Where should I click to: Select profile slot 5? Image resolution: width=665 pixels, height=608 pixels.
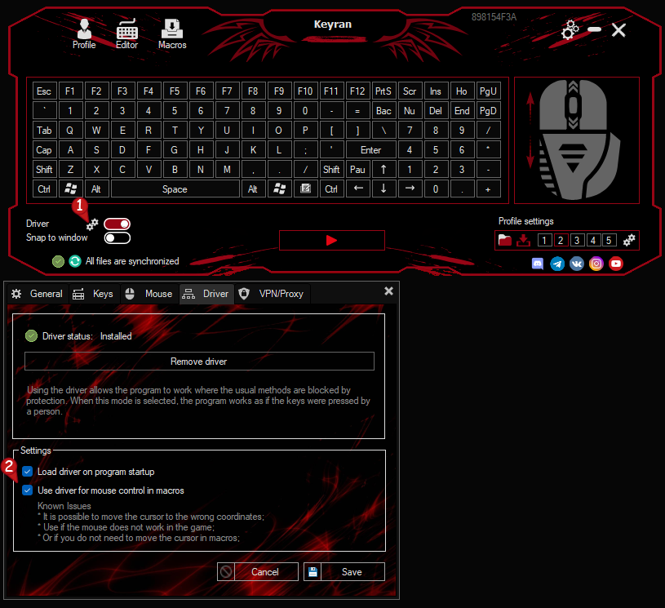(609, 241)
